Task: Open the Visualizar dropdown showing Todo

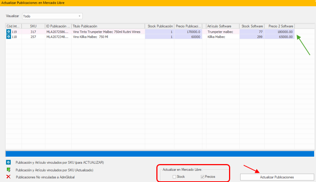Action: (x=52, y=16)
